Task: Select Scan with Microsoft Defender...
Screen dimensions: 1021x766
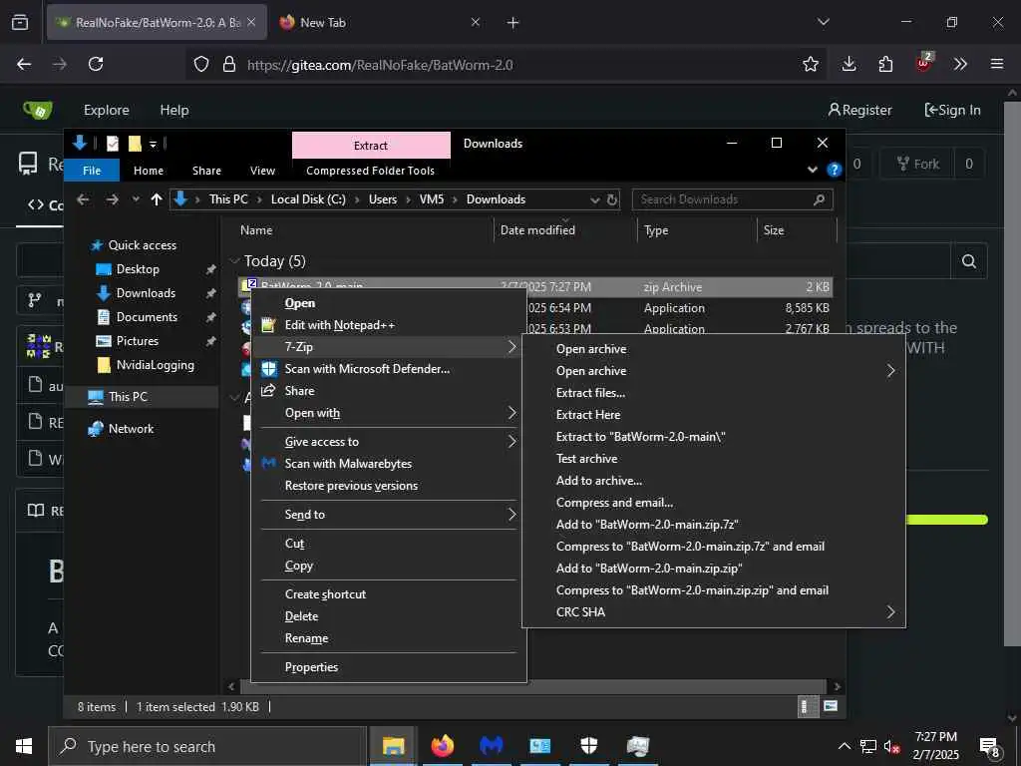Action: pyautogui.click(x=367, y=369)
